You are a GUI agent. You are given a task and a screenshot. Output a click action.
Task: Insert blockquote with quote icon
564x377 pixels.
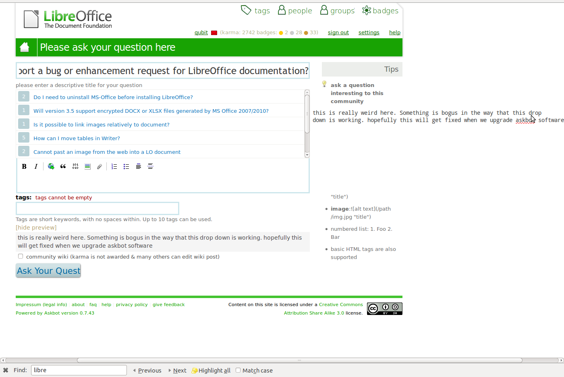[x=63, y=166]
